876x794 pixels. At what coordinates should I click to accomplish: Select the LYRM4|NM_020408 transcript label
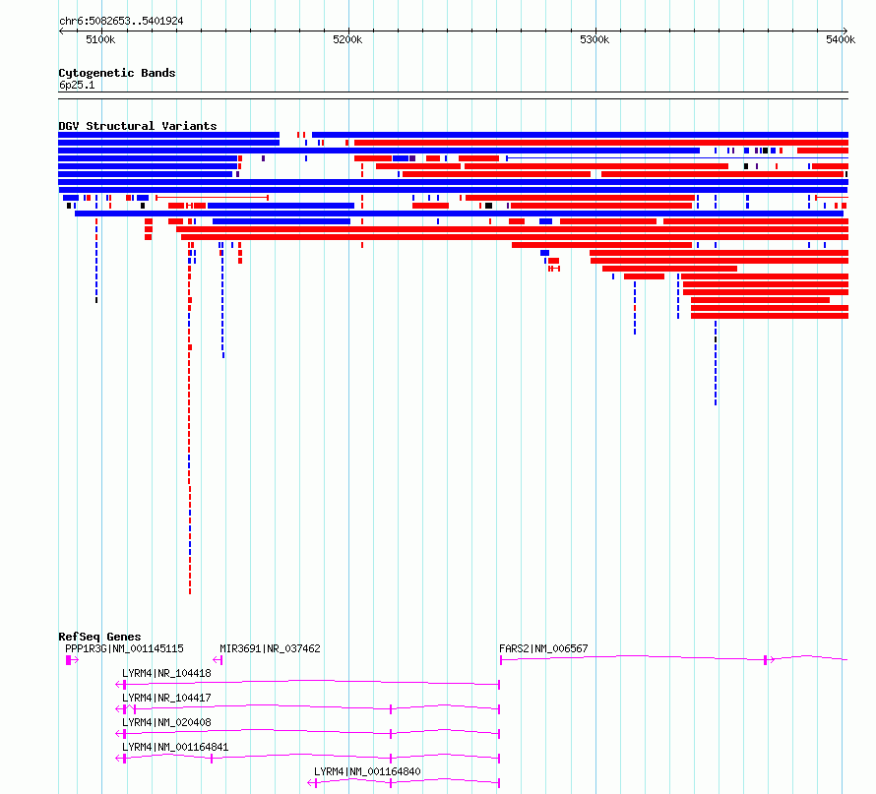click(166, 722)
